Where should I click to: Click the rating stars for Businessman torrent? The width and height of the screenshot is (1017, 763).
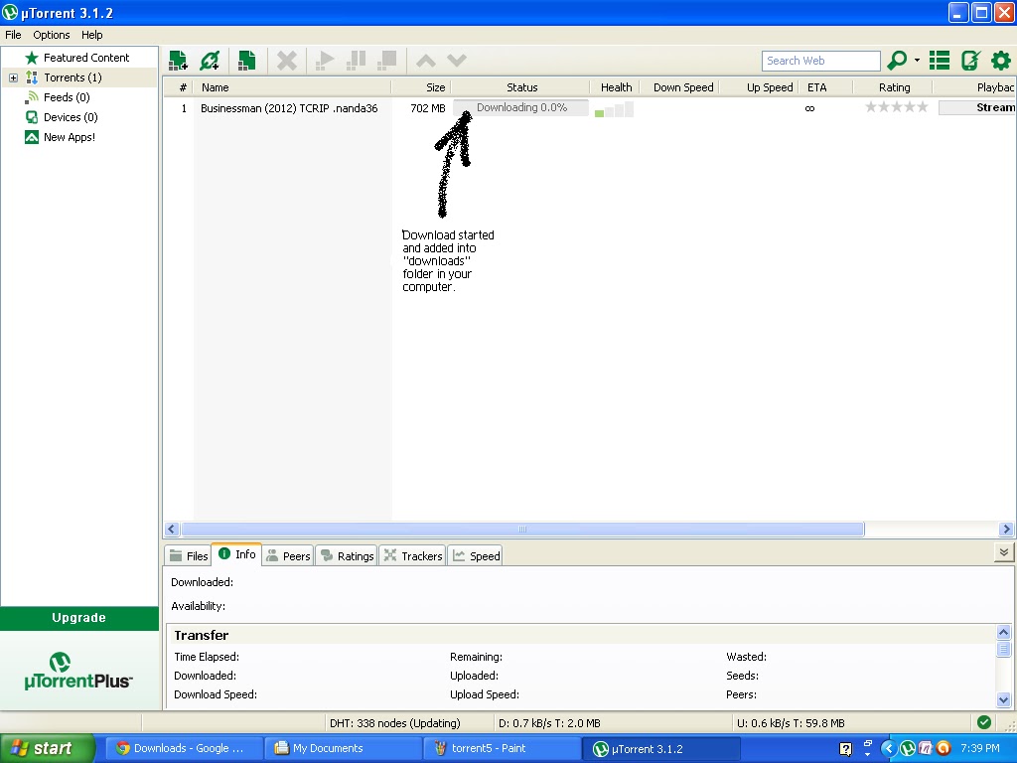click(897, 107)
